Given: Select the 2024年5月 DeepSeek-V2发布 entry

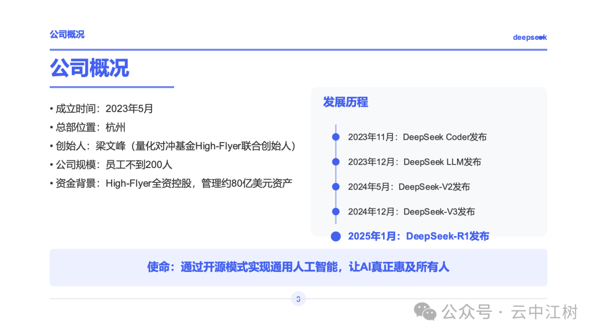Looking at the screenshot, I should click(409, 187).
